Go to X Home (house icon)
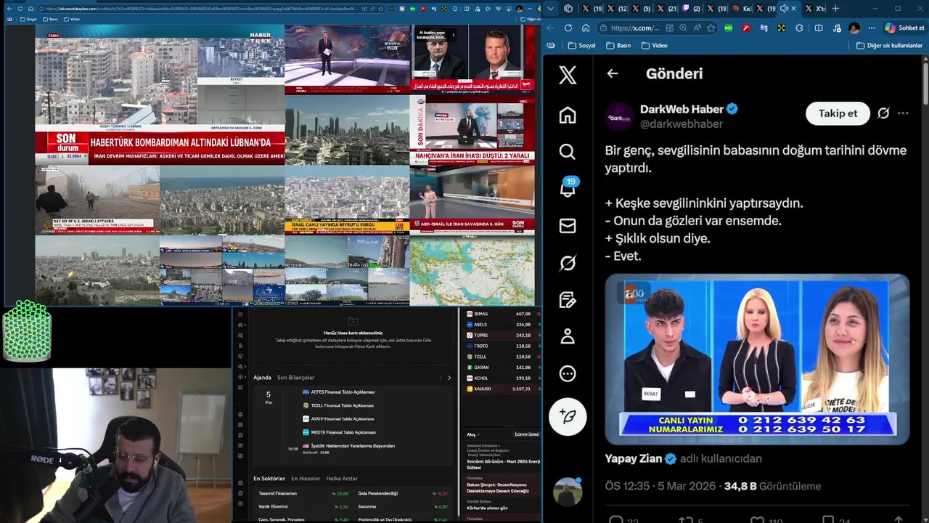The width and height of the screenshot is (929, 523). [568, 115]
